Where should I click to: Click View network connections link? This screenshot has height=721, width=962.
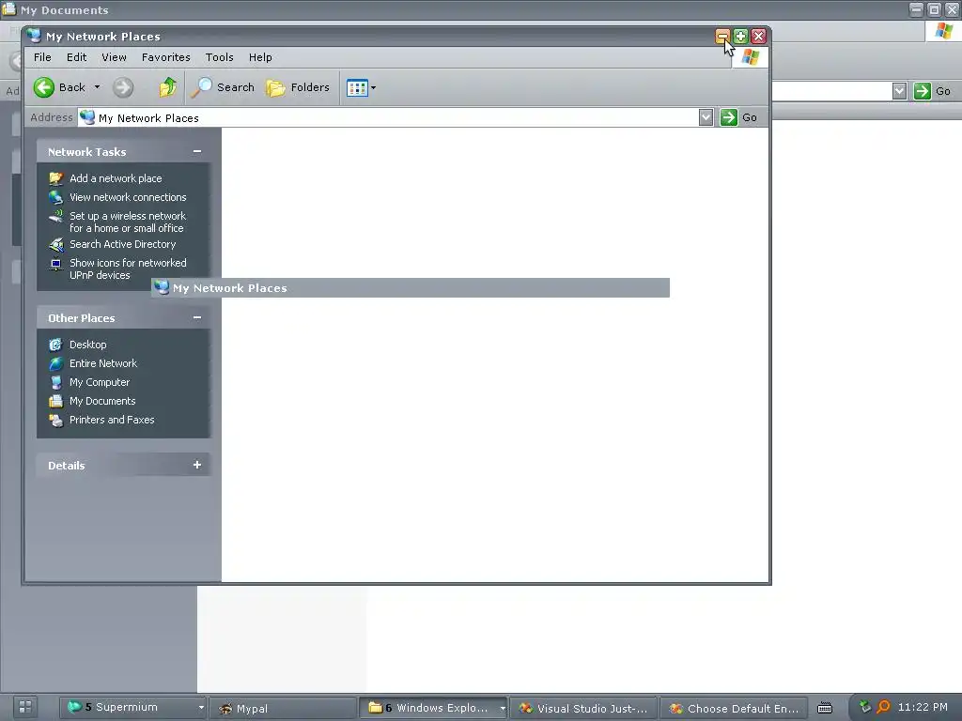click(x=128, y=197)
